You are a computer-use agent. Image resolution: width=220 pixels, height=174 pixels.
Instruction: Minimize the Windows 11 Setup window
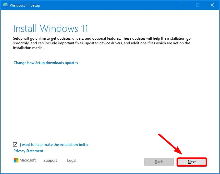click(184, 5)
